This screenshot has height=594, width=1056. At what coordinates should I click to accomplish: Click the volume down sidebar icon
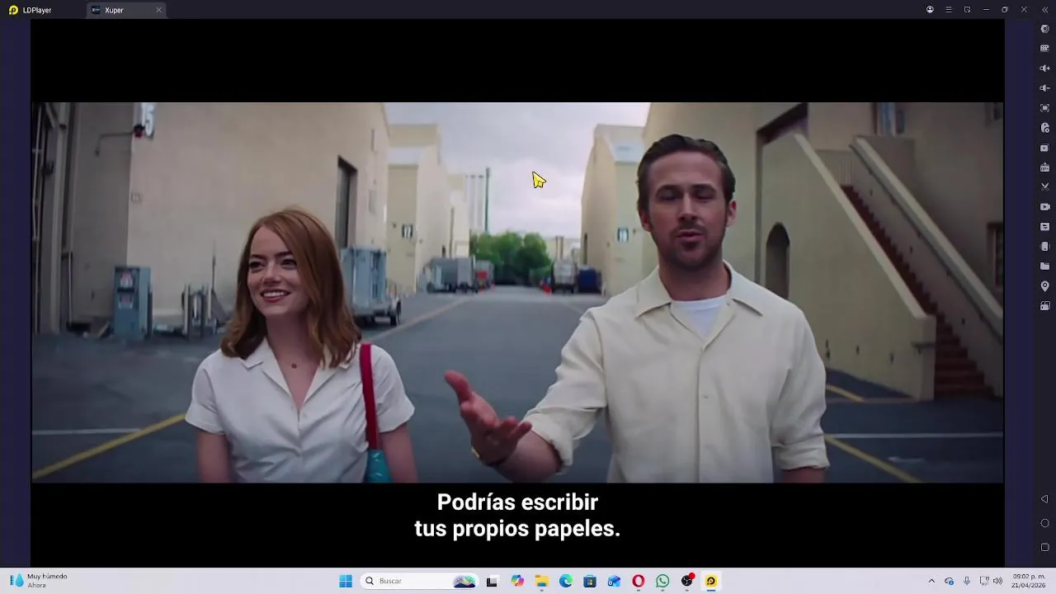pos(1044,88)
